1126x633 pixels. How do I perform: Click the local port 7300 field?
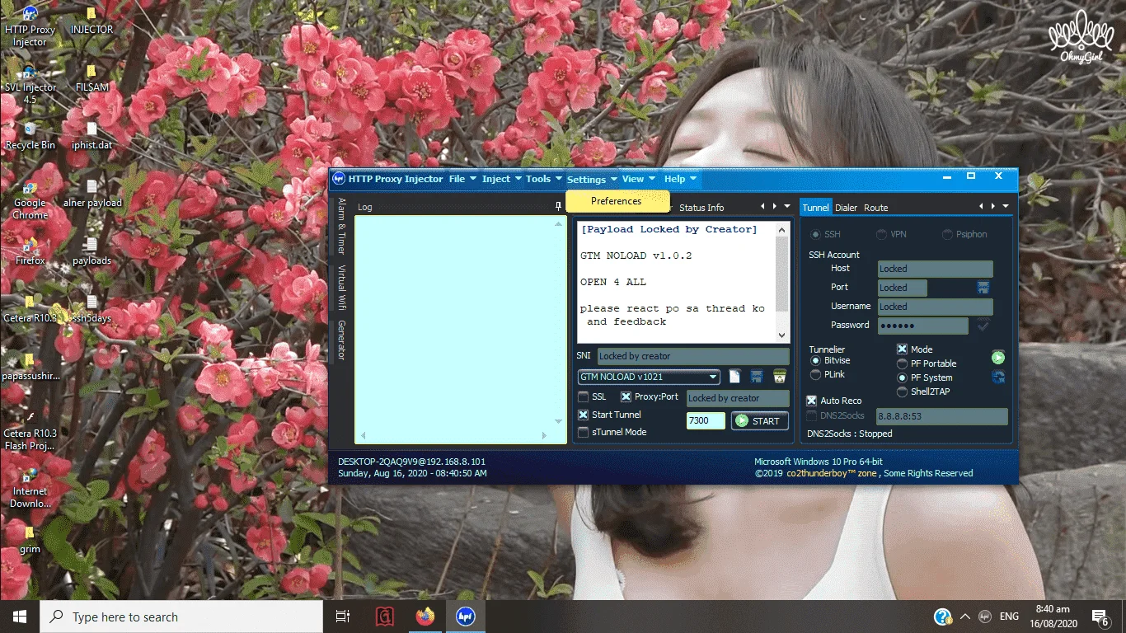click(706, 420)
